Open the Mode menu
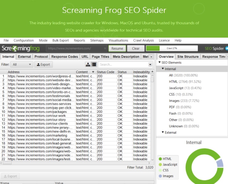The image size is (228, 184). point(43,40)
